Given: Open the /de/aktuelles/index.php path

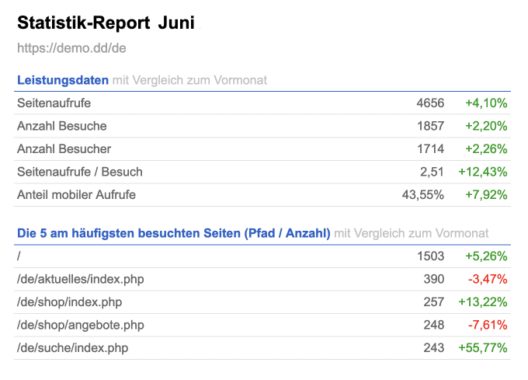Looking at the screenshot, I should click(x=81, y=279).
